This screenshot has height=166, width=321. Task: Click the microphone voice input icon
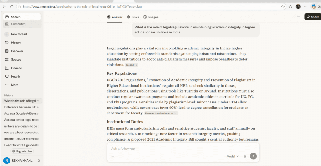245,156
